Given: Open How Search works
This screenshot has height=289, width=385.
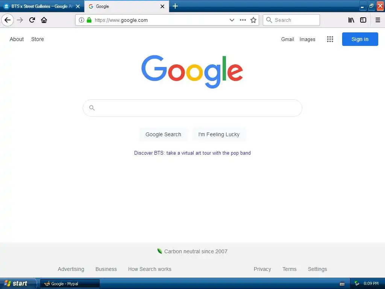Looking at the screenshot, I should 150,269.
